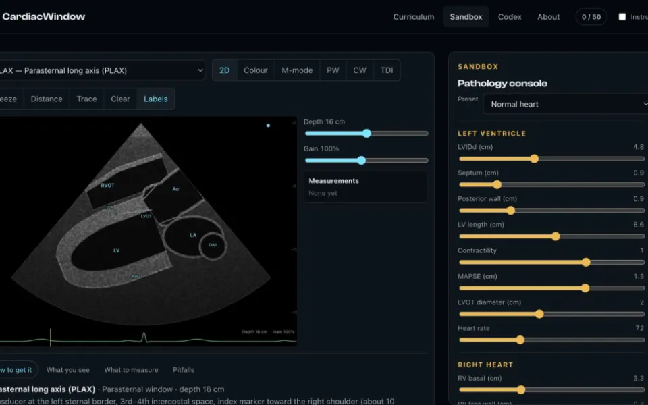Open the PLAX view selector dropdown
Image resolution: width=648 pixels, height=405 pixels.
102,70
